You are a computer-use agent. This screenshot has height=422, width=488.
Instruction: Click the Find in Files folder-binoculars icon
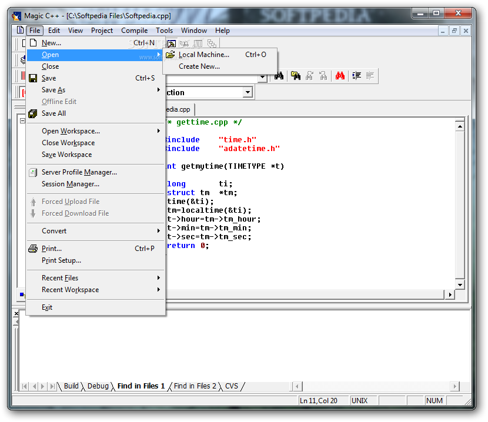[x=295, y=76]
